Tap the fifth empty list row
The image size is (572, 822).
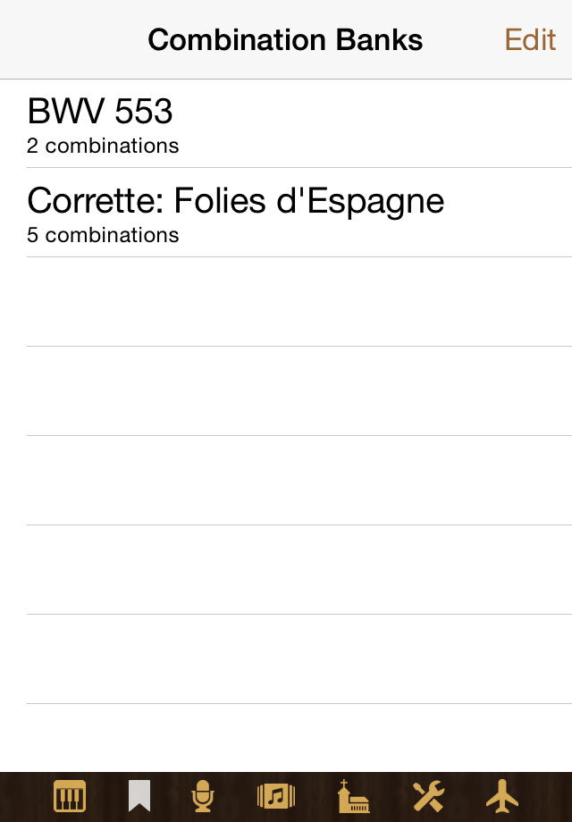pyautogui.click(x=286, y=659)
